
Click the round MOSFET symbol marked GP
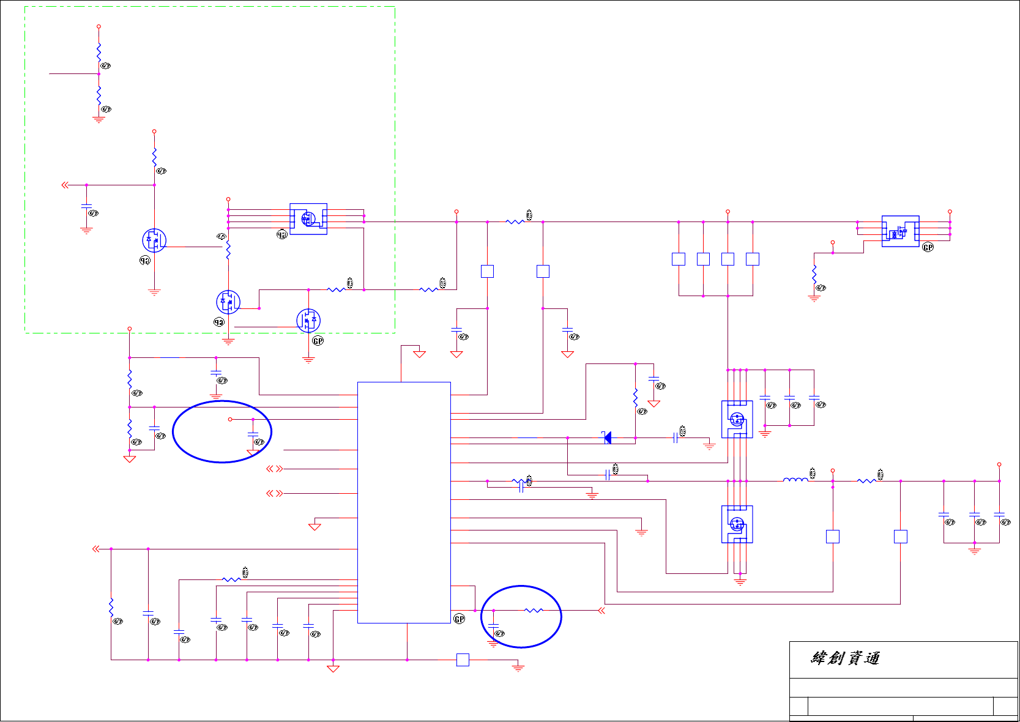(308, 320)
